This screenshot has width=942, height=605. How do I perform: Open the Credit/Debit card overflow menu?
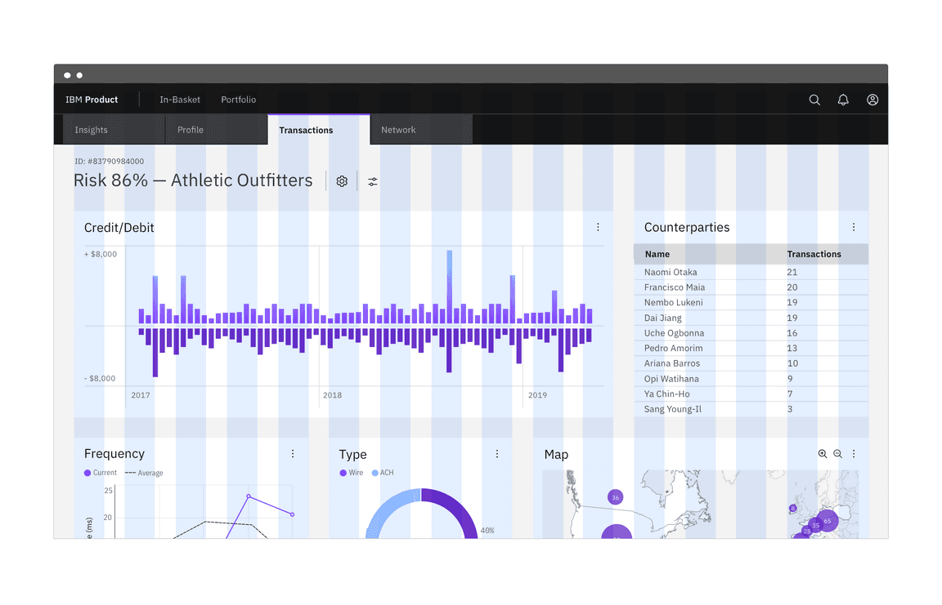(598, 227)
